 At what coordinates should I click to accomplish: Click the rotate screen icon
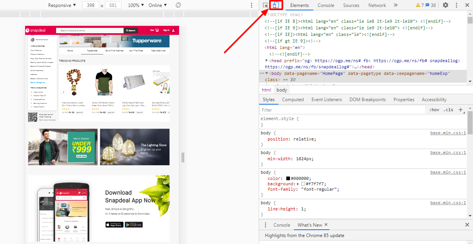click(178, 5)
